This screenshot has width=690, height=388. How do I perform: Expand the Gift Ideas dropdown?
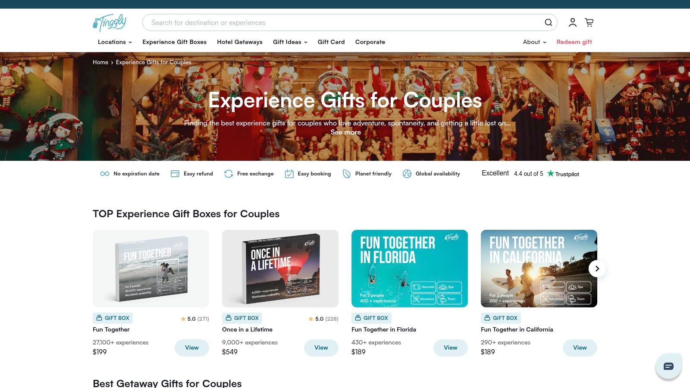tap(290, 42)
